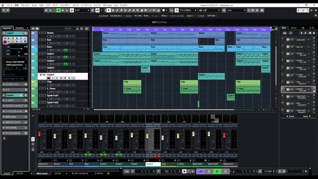Switch to the Visibility tab
This screenshot has width=318, height=179.
pyautogui.click(x=20, y=28)
